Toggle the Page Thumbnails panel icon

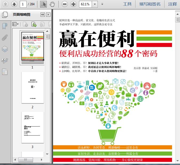pos(5,15)
